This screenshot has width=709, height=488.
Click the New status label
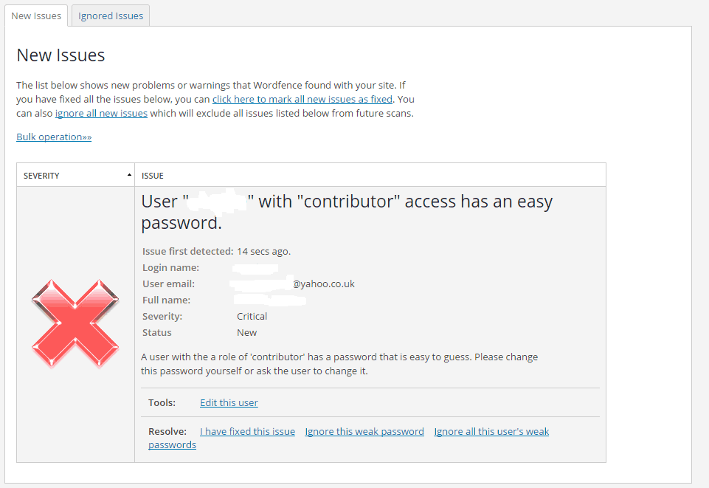point(246,332)
